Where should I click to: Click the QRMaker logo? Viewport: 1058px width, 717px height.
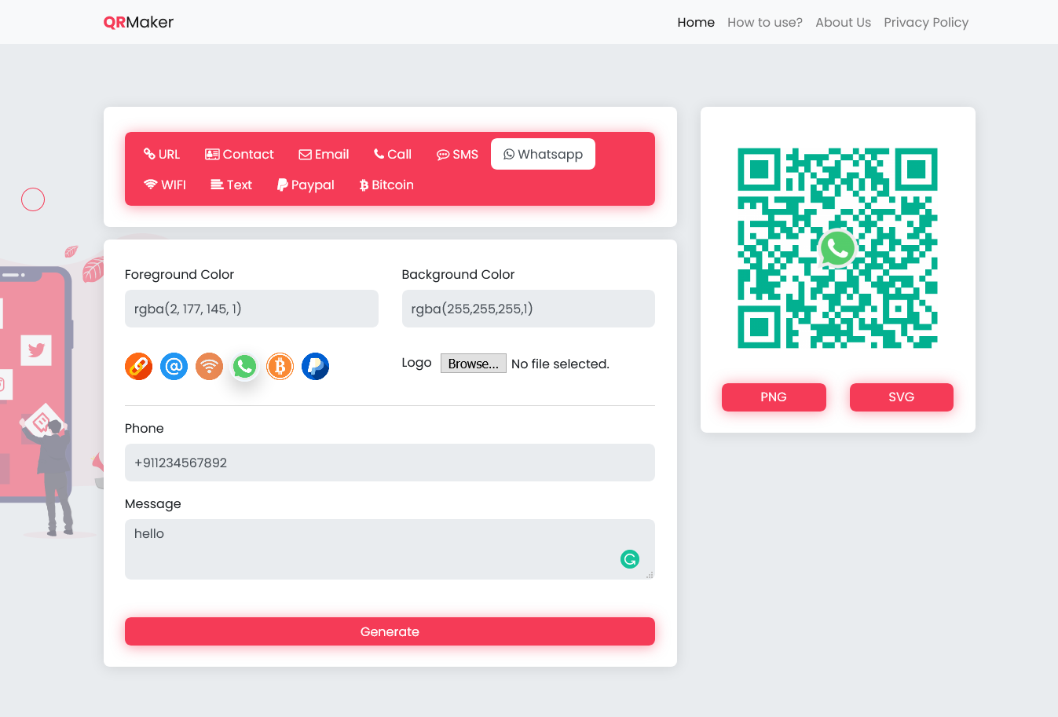pos(138,22)
